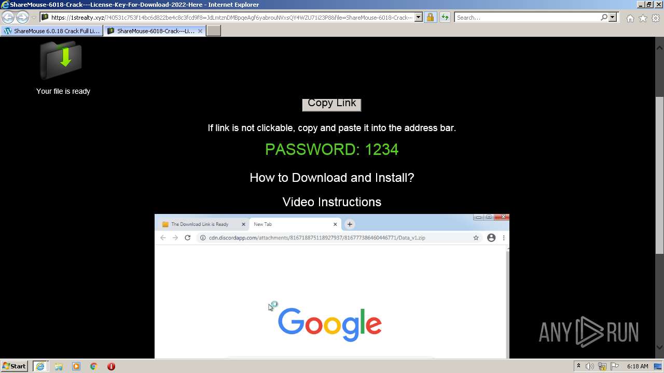Viewport: 664px width, 373px height.
Task: Click the scroll down arrow
Action: point(659,347)
